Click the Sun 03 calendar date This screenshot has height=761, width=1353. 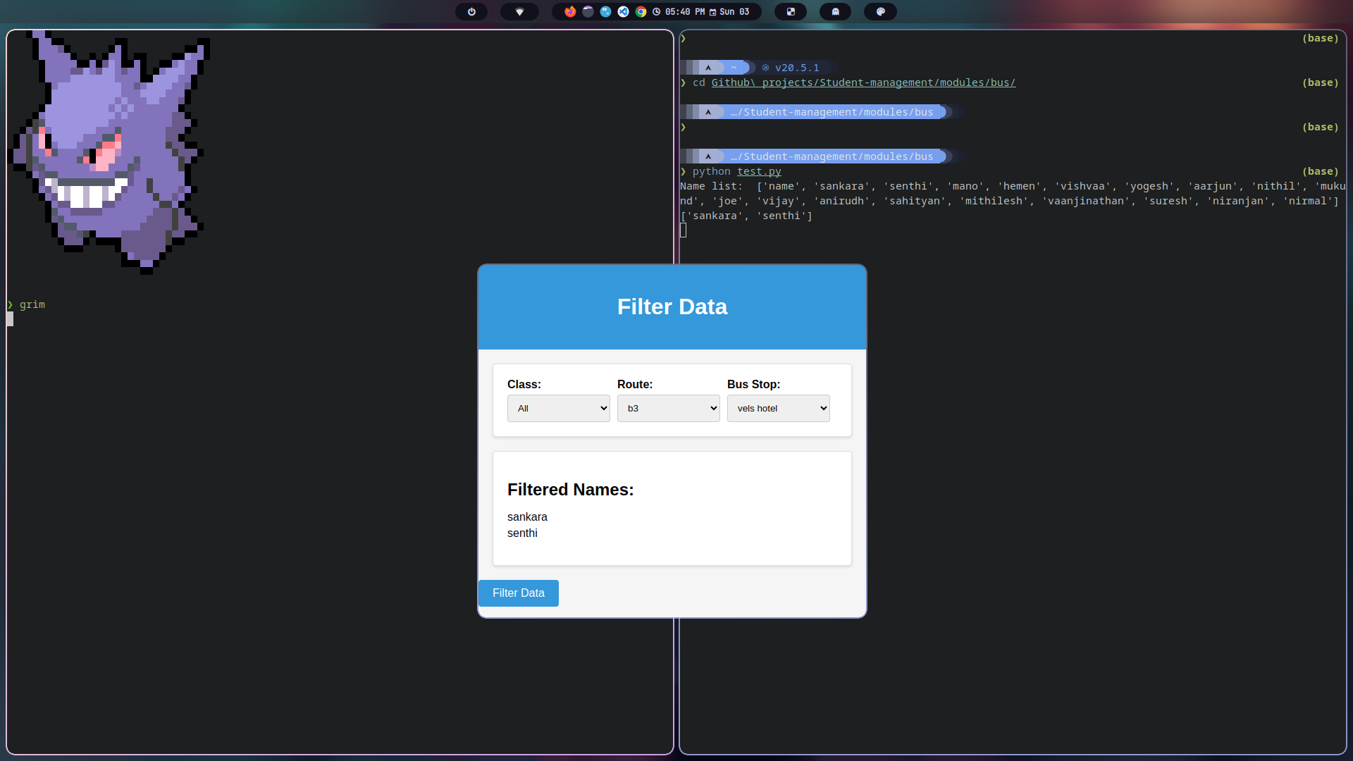point(734,12)
